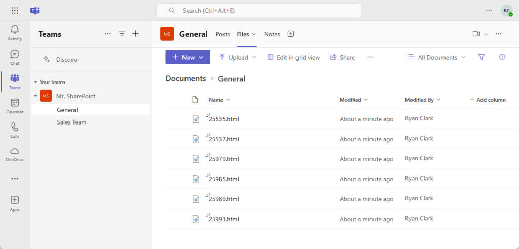This screenshot has width=519, height=249.
Task: Click the 25979.html file icon
Action: [x=196, y=159]
